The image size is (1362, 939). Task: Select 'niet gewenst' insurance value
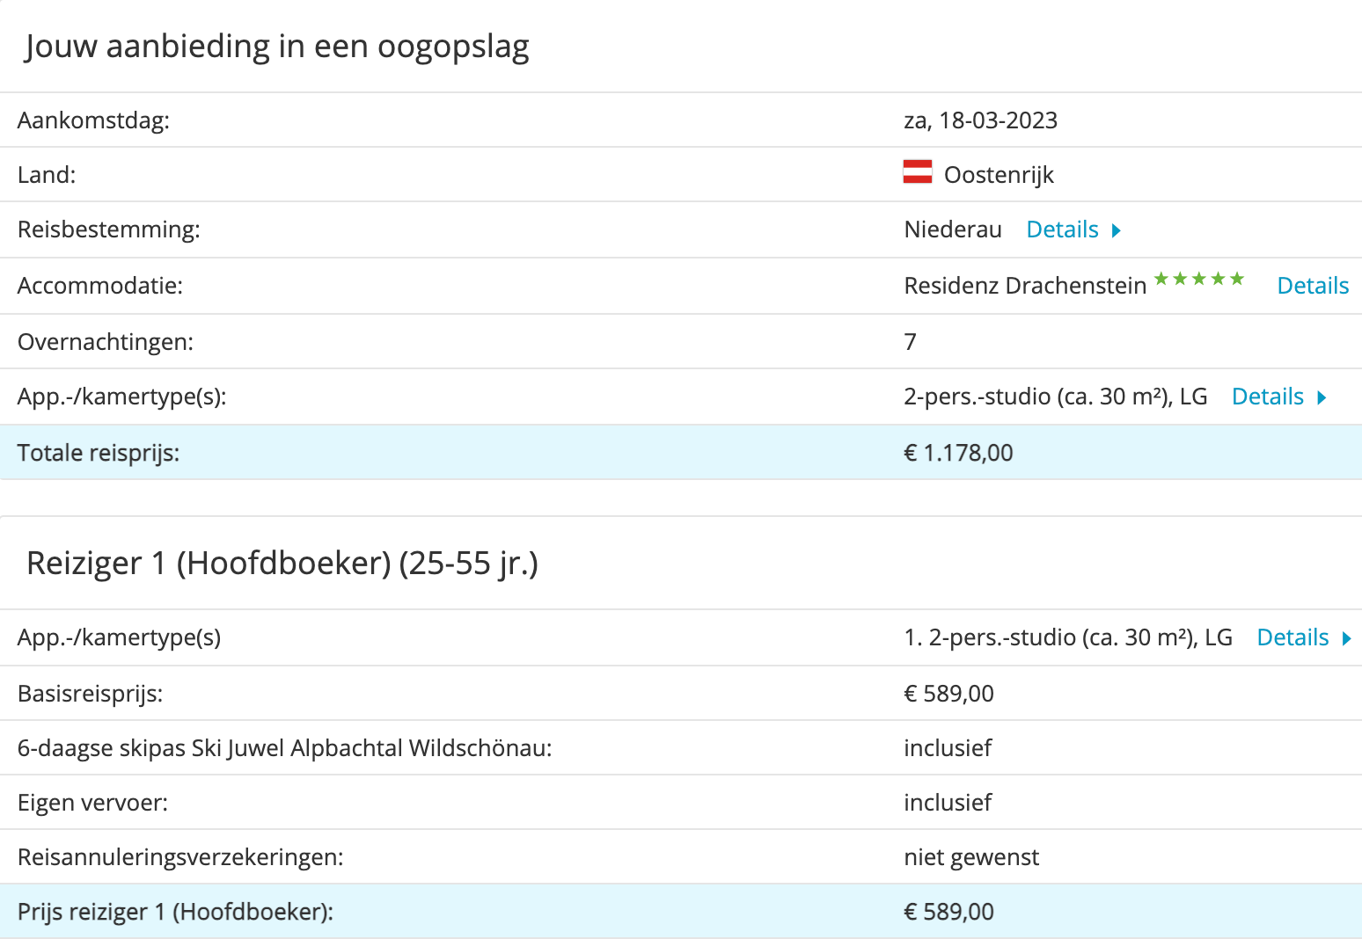point(971,857)
